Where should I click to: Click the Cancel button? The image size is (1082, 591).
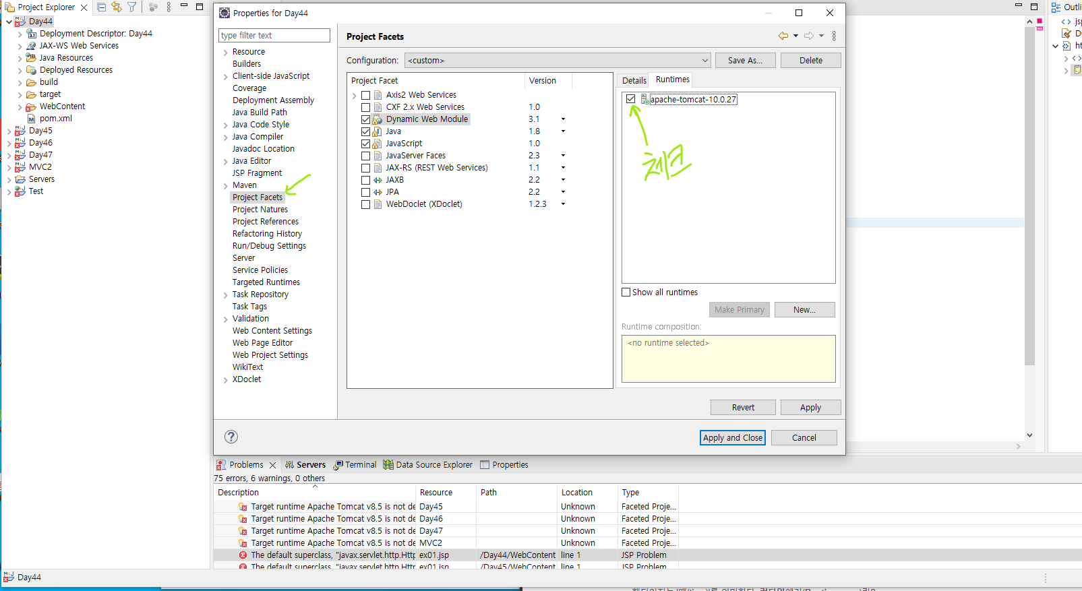tap(804, 438)
